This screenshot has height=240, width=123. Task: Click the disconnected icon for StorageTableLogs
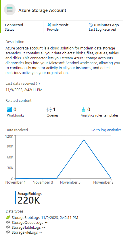click(x=8, y=227)
